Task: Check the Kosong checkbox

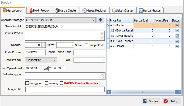Action: pos(46,83)
